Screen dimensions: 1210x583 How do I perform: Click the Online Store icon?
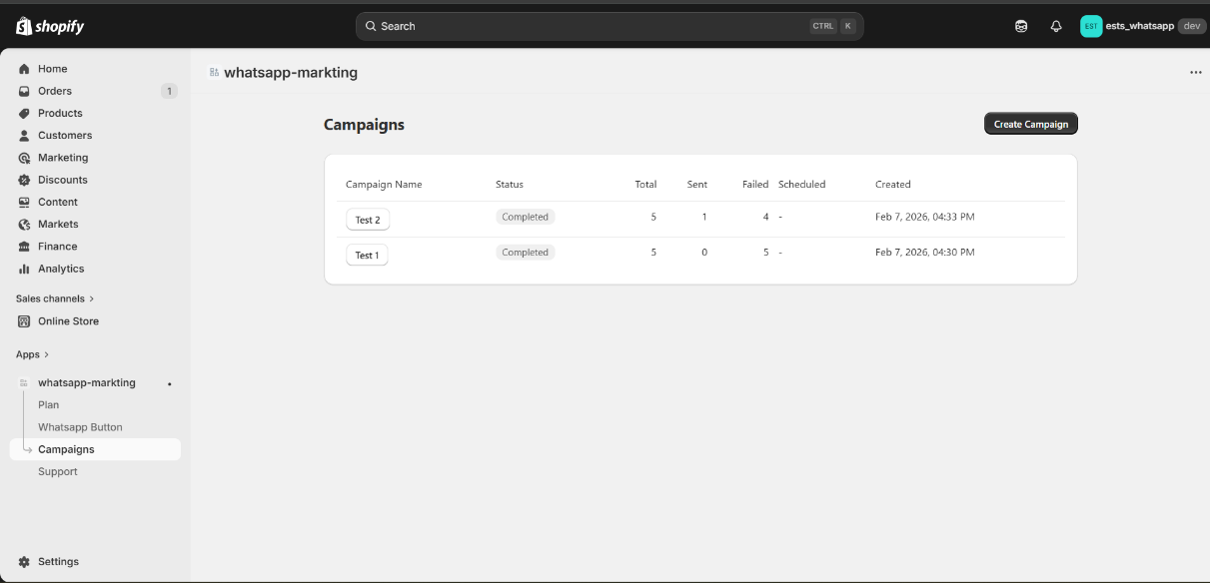pos(24,321)
